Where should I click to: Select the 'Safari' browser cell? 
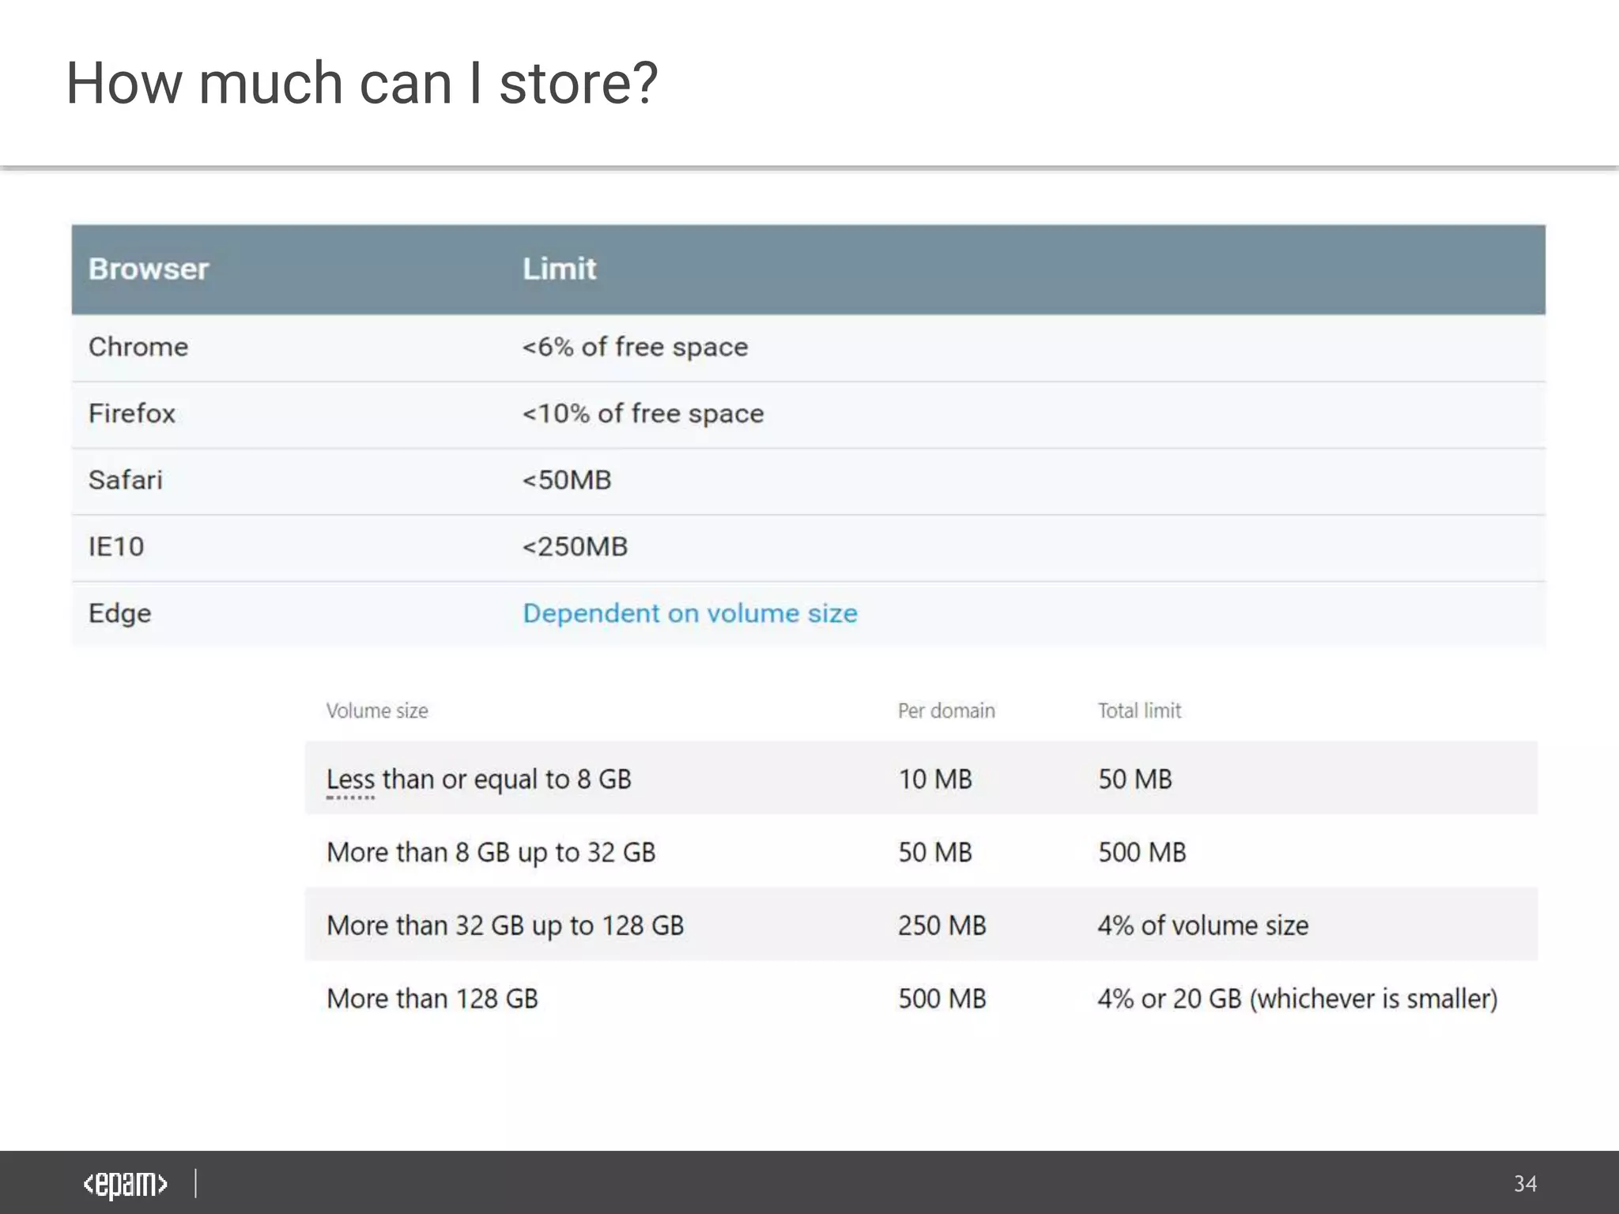[126, 480]
